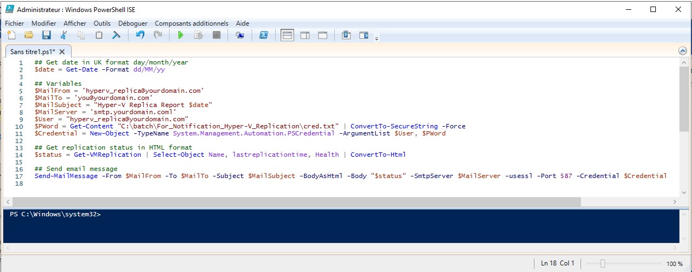Screen dimensions: 692x272
Task: Open the Modifier menu
Action: point(44,23)
